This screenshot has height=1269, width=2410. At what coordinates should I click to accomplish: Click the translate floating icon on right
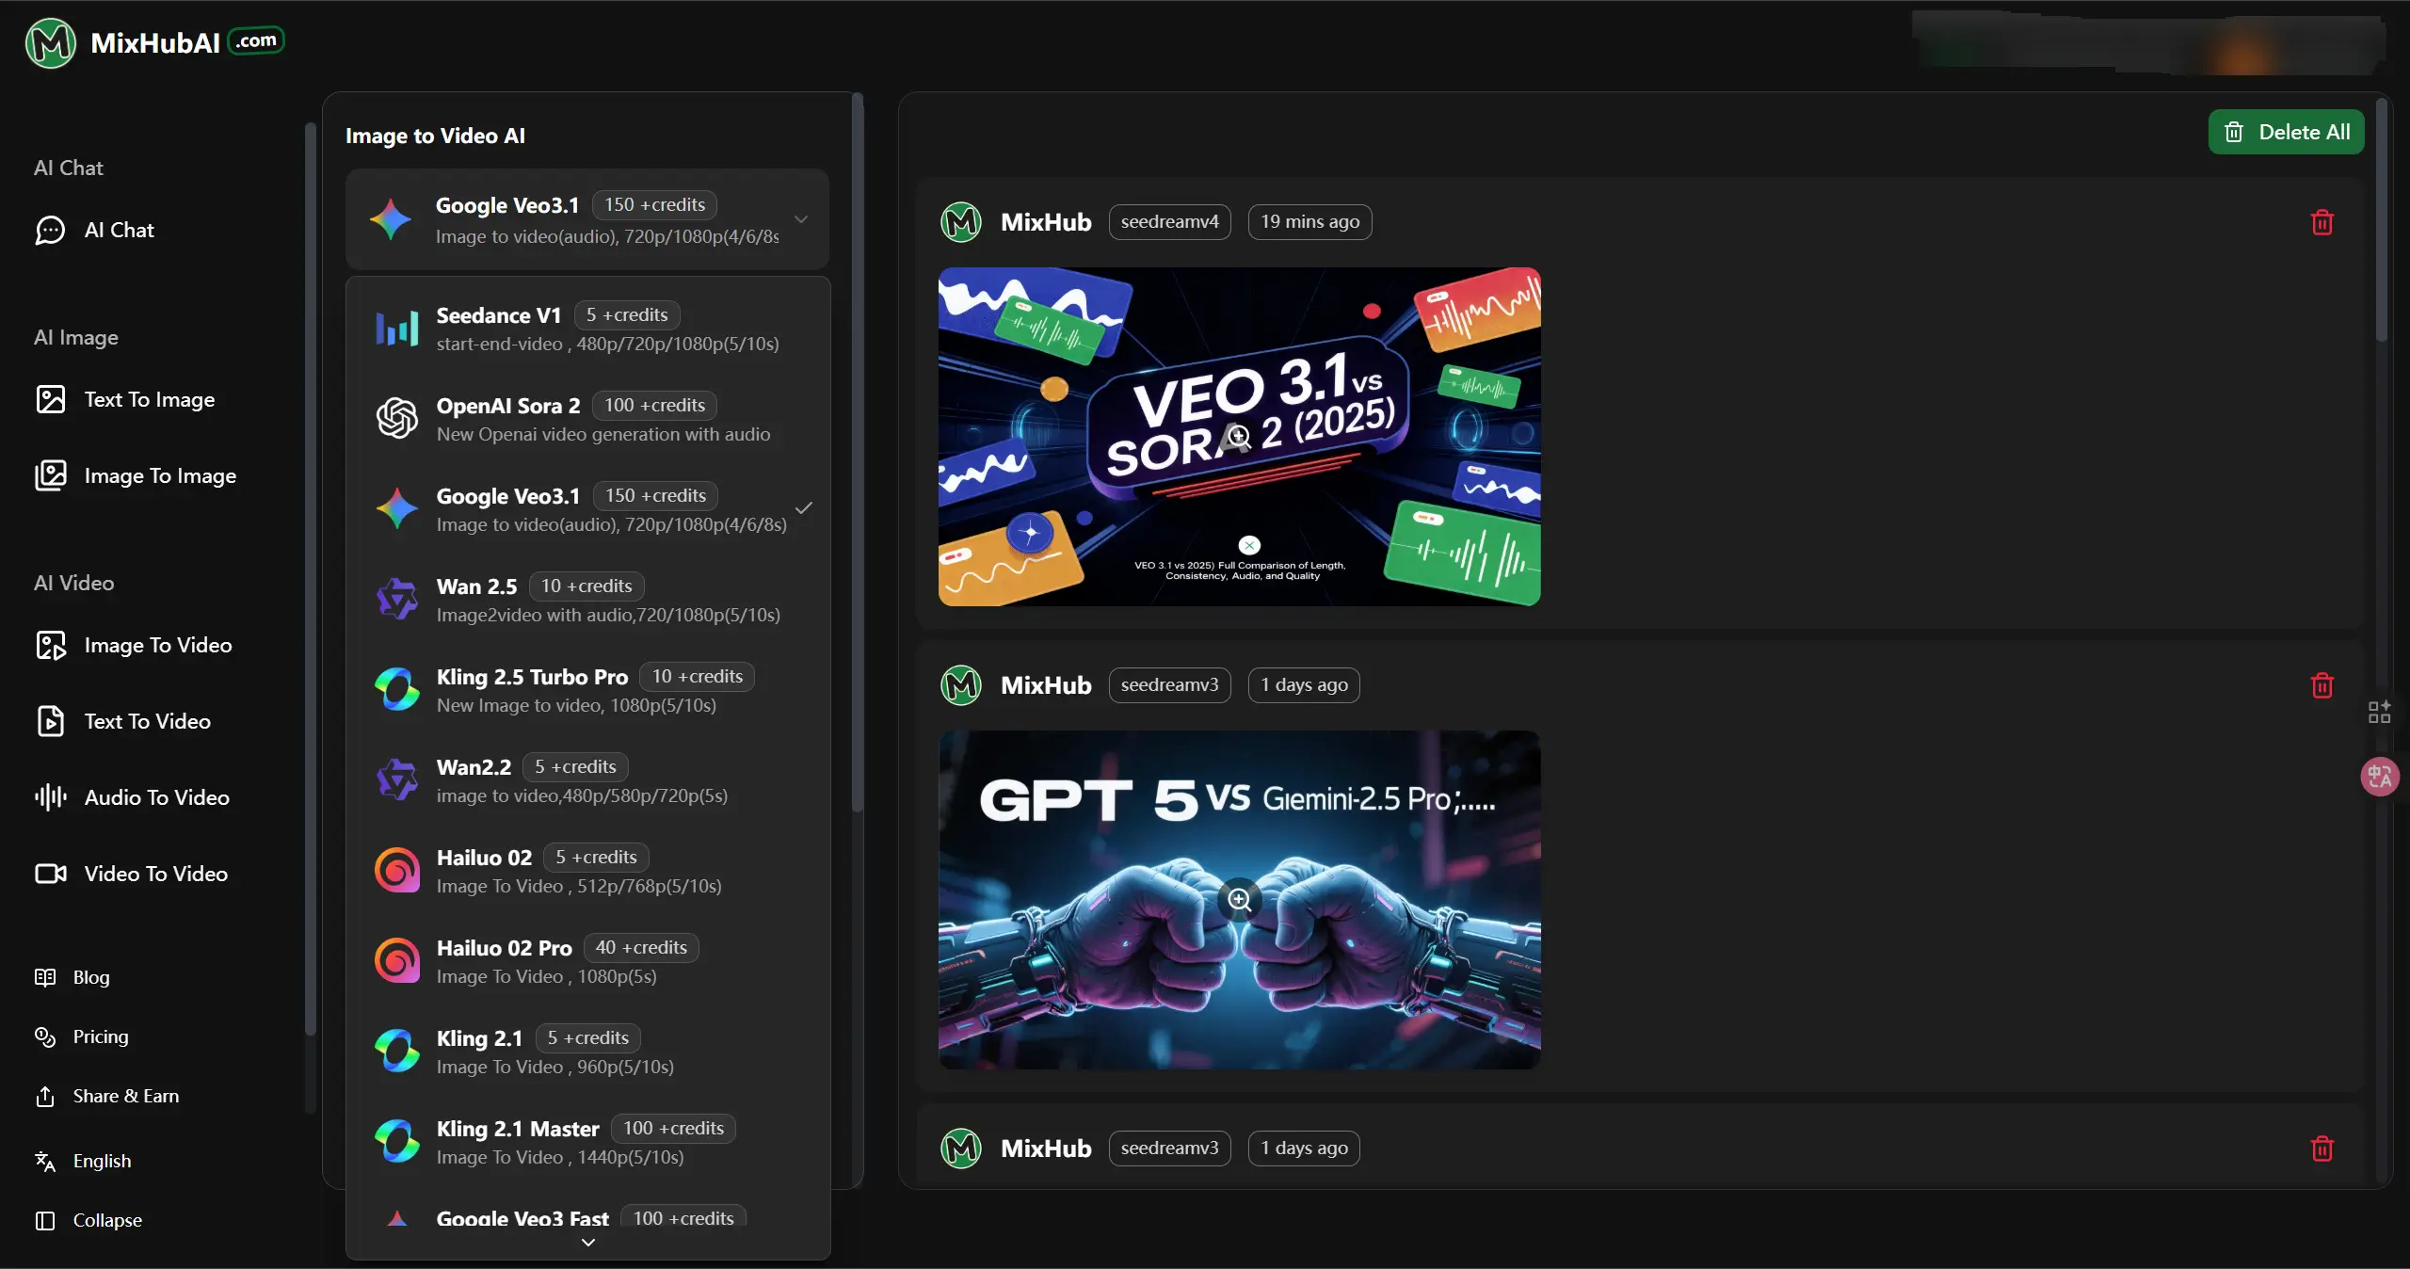(x=2379, y=777)
